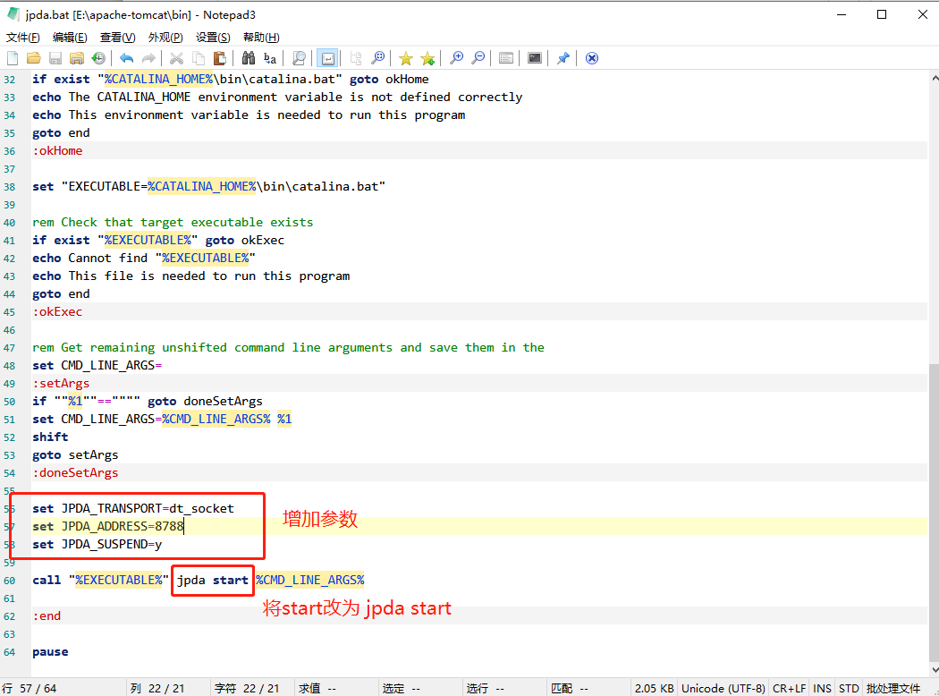Create a new document

click(13, 57)
